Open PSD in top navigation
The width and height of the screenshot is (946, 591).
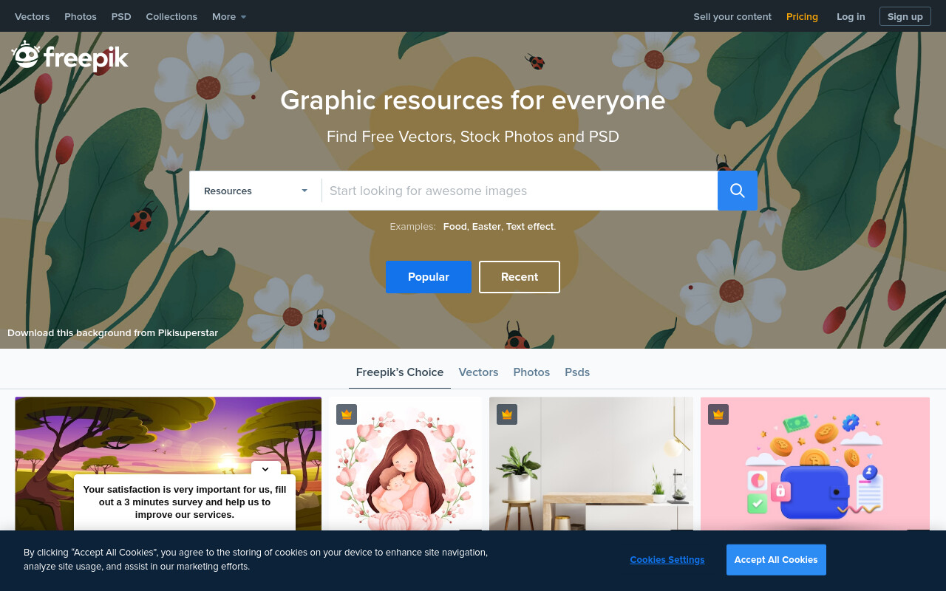point(121,16)
